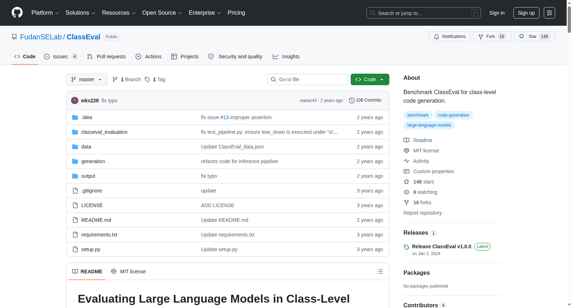572x308 pixels.
Task: Click the tag icon beside Release ClassEval v1.0.0
Action: (406, 247)
